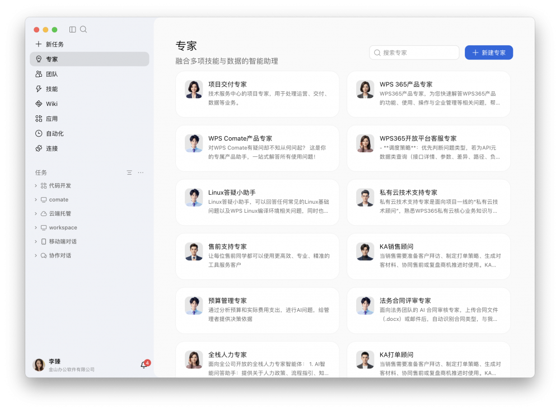Open the WPS Comate产品专家 card
The height and width of the screenshot is (411, 560).
(x=257, y=148)
